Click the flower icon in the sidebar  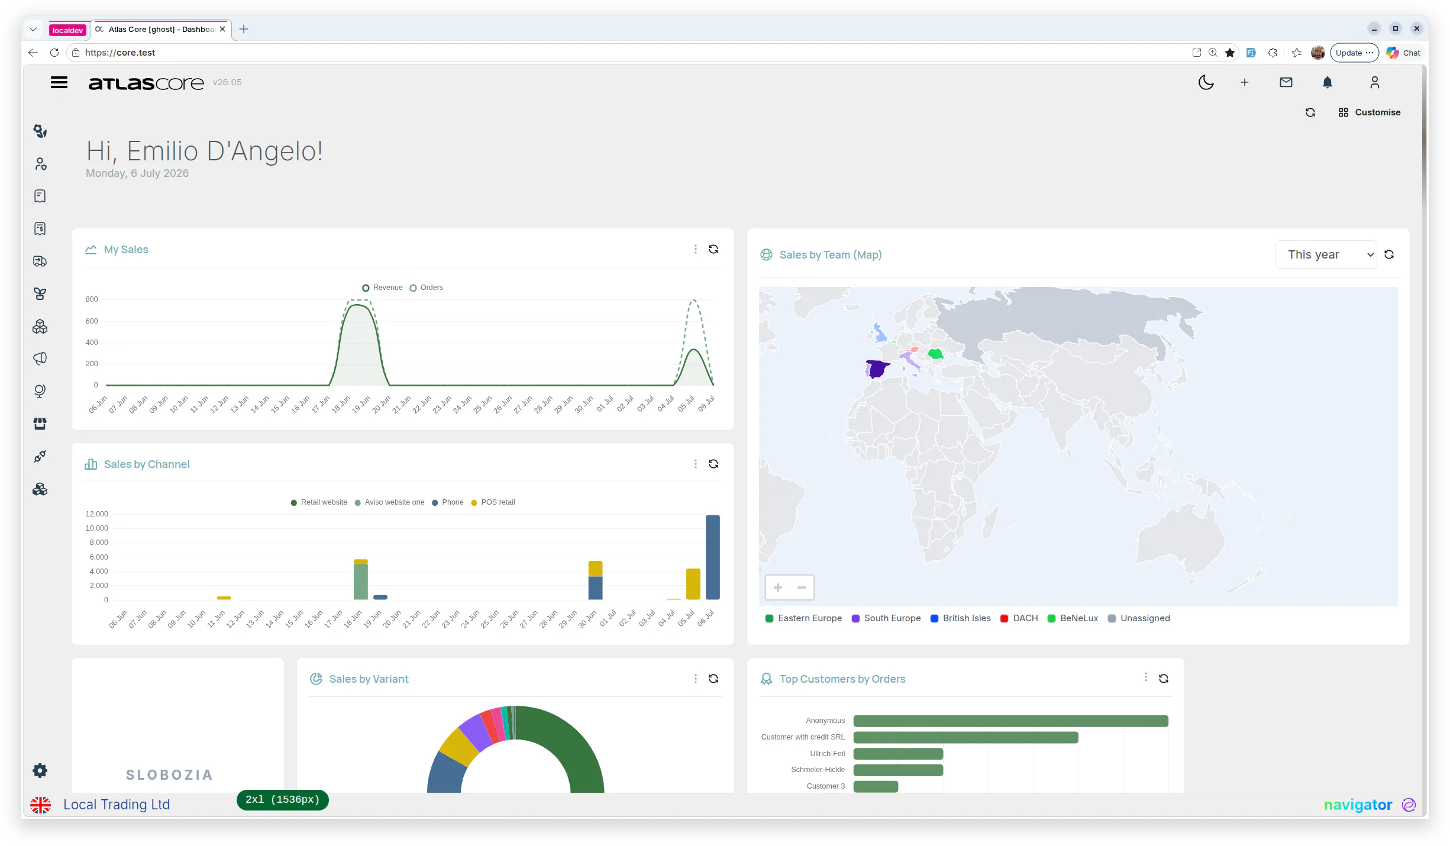click(40, 131)
